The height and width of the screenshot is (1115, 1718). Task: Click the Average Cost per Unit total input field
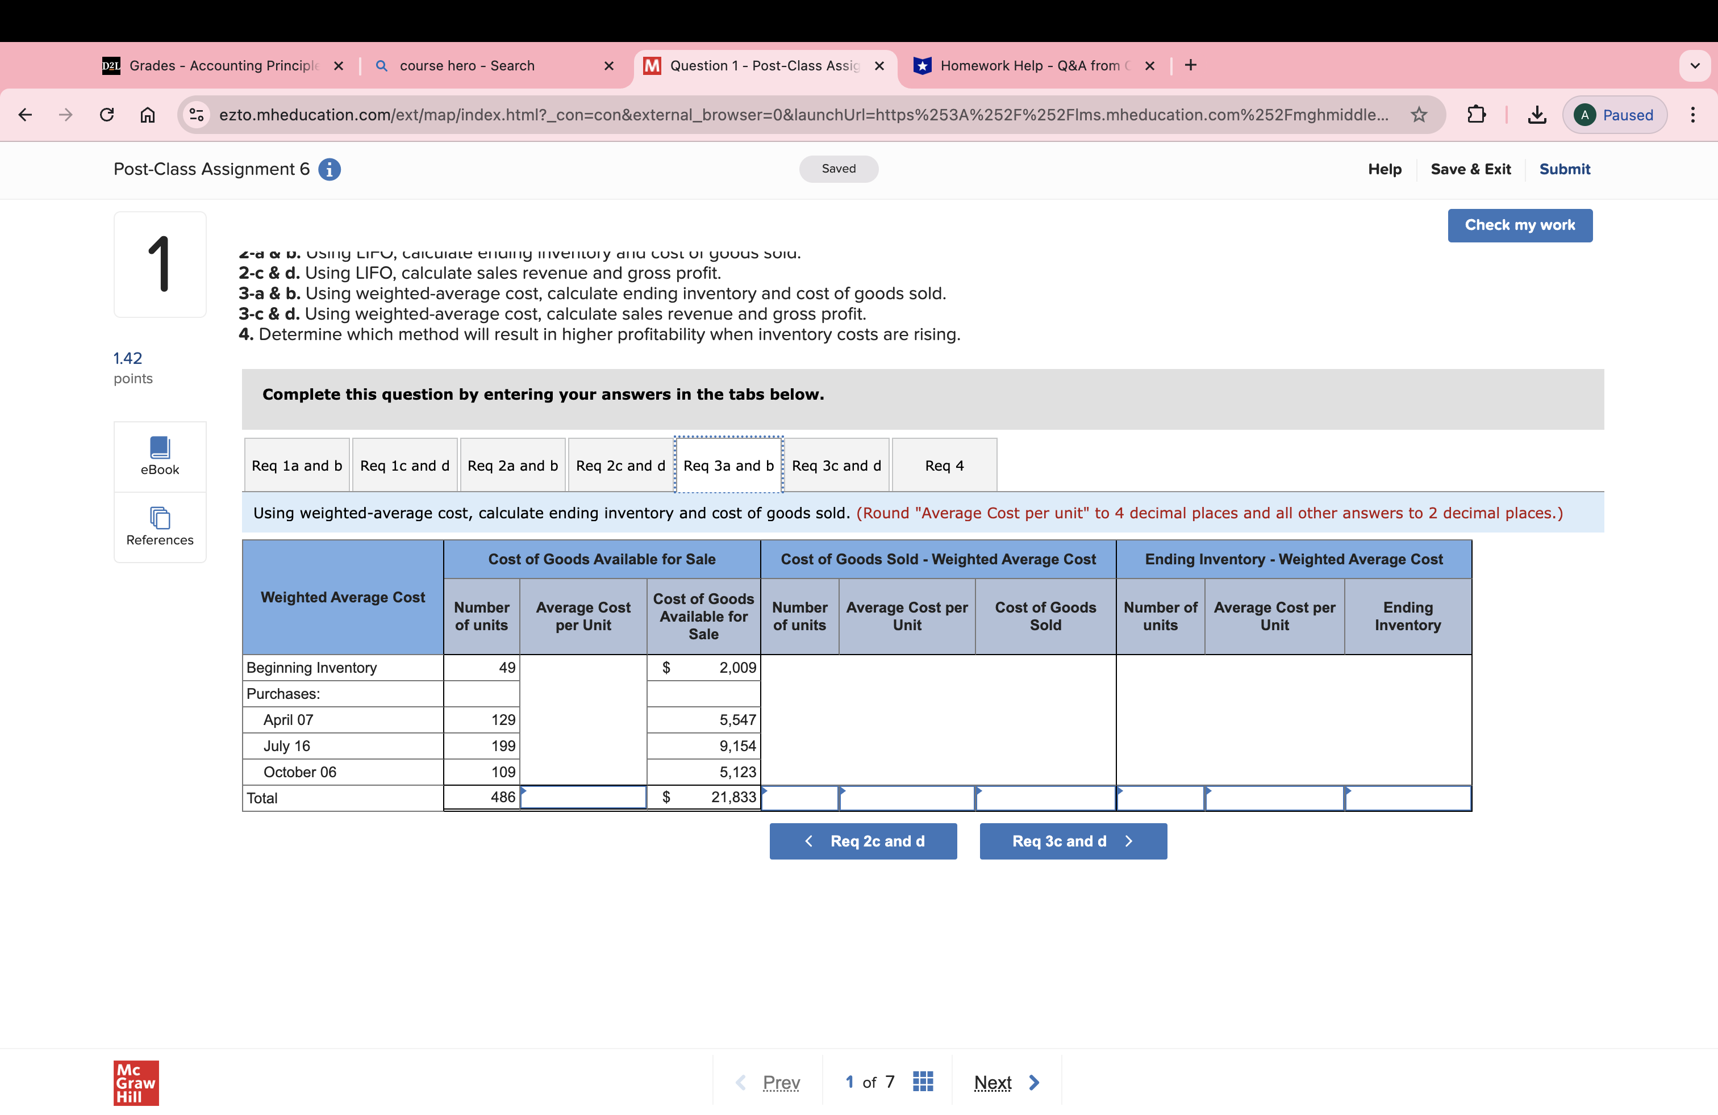coord(582,797)
